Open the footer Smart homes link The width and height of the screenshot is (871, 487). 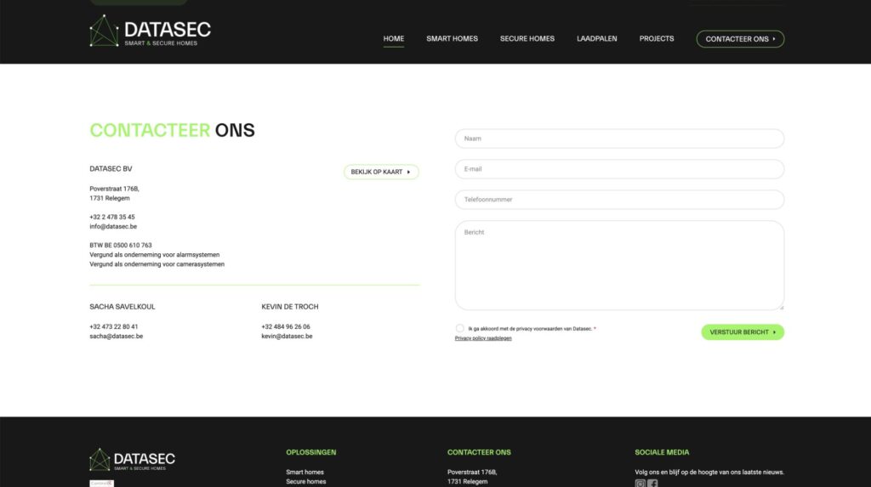[x=305, y=473]
